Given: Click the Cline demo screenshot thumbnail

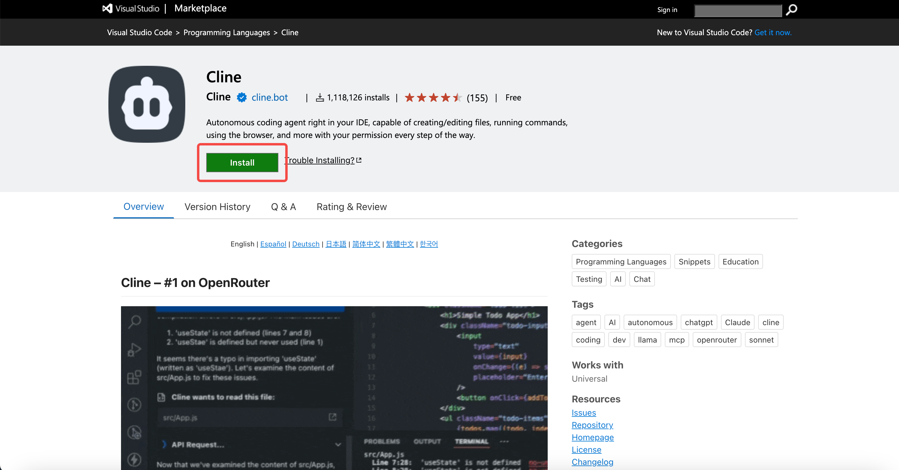Looking at the screenshot, I should pyautogui.click(x=334, y=388).
